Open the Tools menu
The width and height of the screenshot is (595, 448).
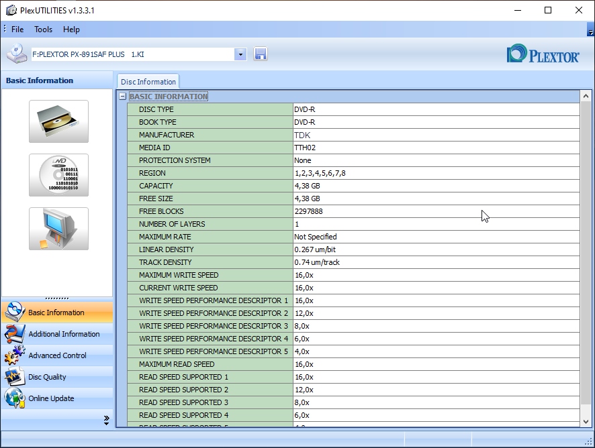tap(43, 30)
